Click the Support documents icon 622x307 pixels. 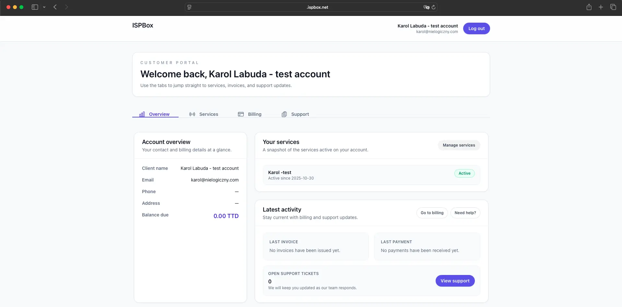[x=284, y=114]
